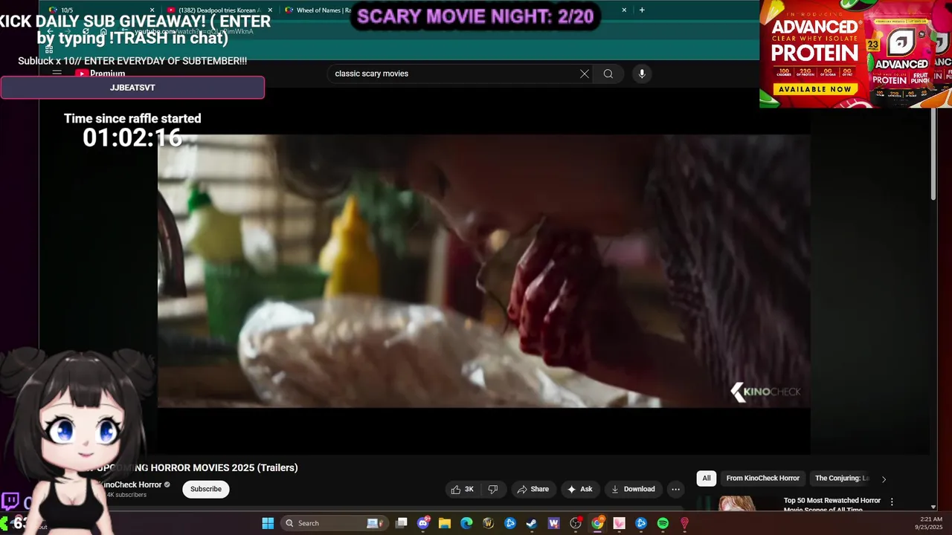Open Steam from the taskbar
The height and width of the screenshot is (535, 952).
tap(532, 523)
